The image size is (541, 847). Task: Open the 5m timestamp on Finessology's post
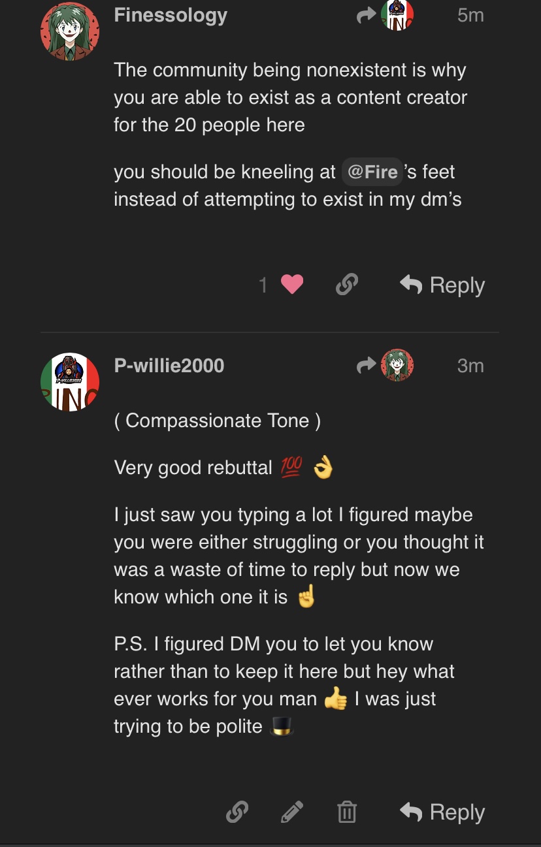pyautogui.click(x=470, y=16)
